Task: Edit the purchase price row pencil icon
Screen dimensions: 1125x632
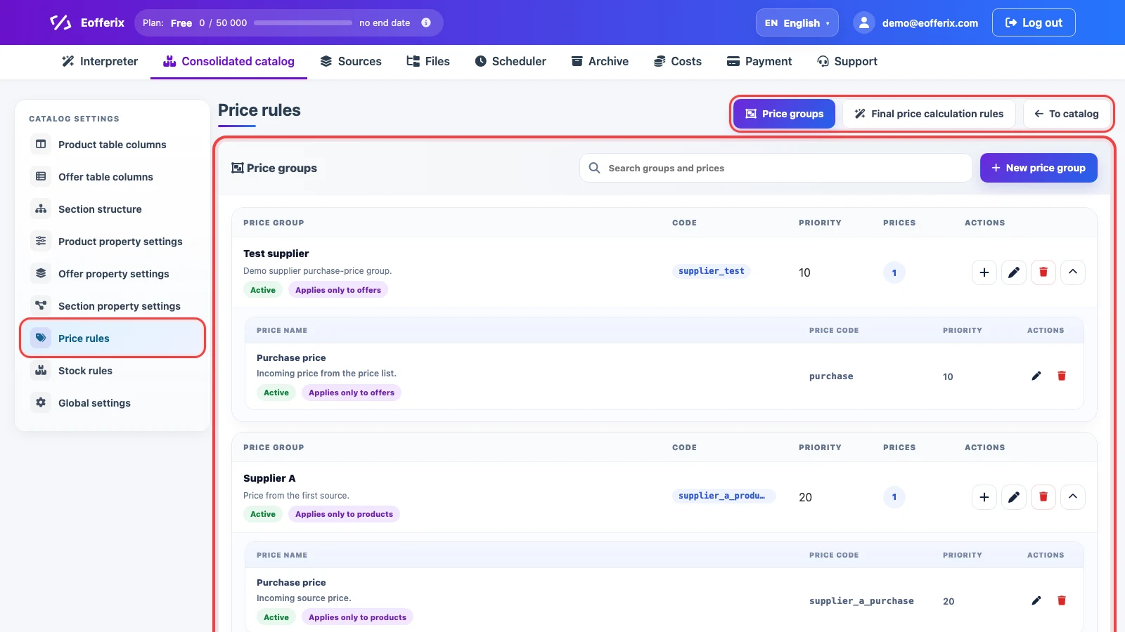Action: tap(1036, 376)
